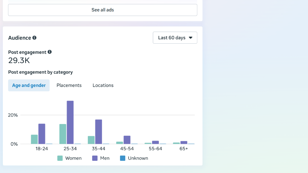308x173 pixels.
Task: Switch to the Locations tab
Action: (103, 86)
